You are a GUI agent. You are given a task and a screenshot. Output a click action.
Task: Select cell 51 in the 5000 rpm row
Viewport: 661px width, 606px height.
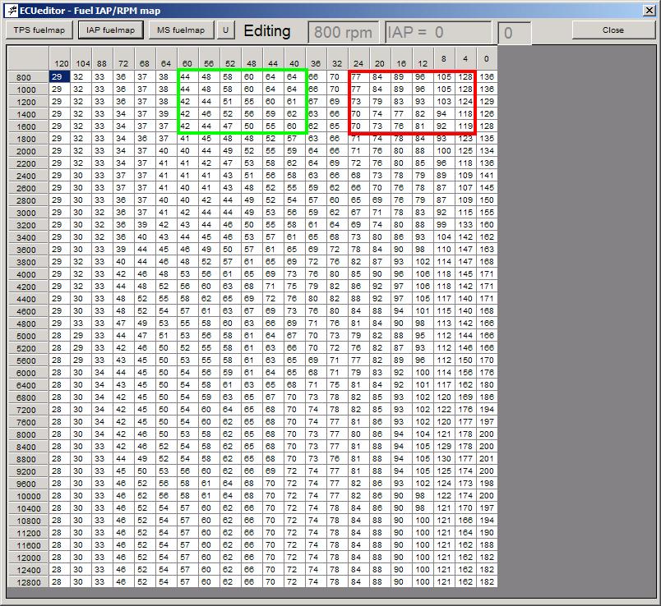click(167, 336)
